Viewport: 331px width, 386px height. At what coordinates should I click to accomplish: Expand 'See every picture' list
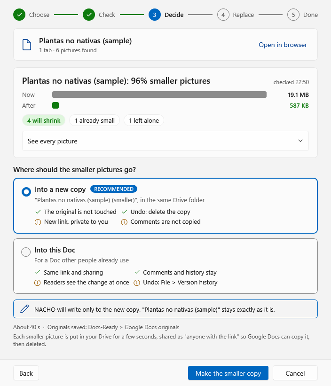165,141
